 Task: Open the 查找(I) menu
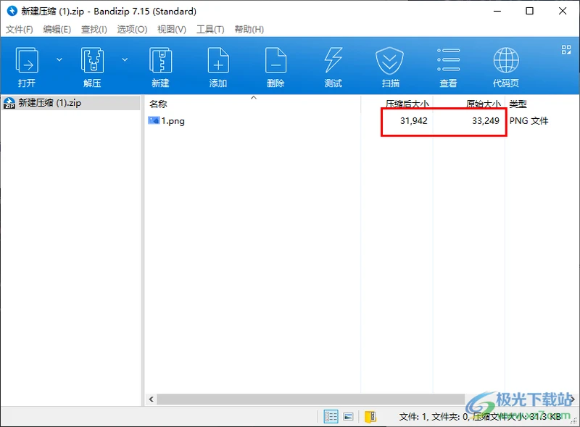pos(94,29)
